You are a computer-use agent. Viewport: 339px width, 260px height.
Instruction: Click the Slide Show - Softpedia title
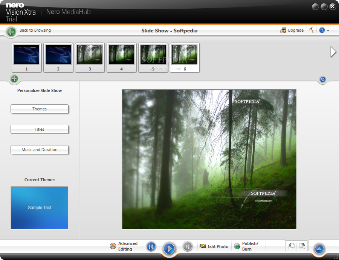[x=169, y=31]
